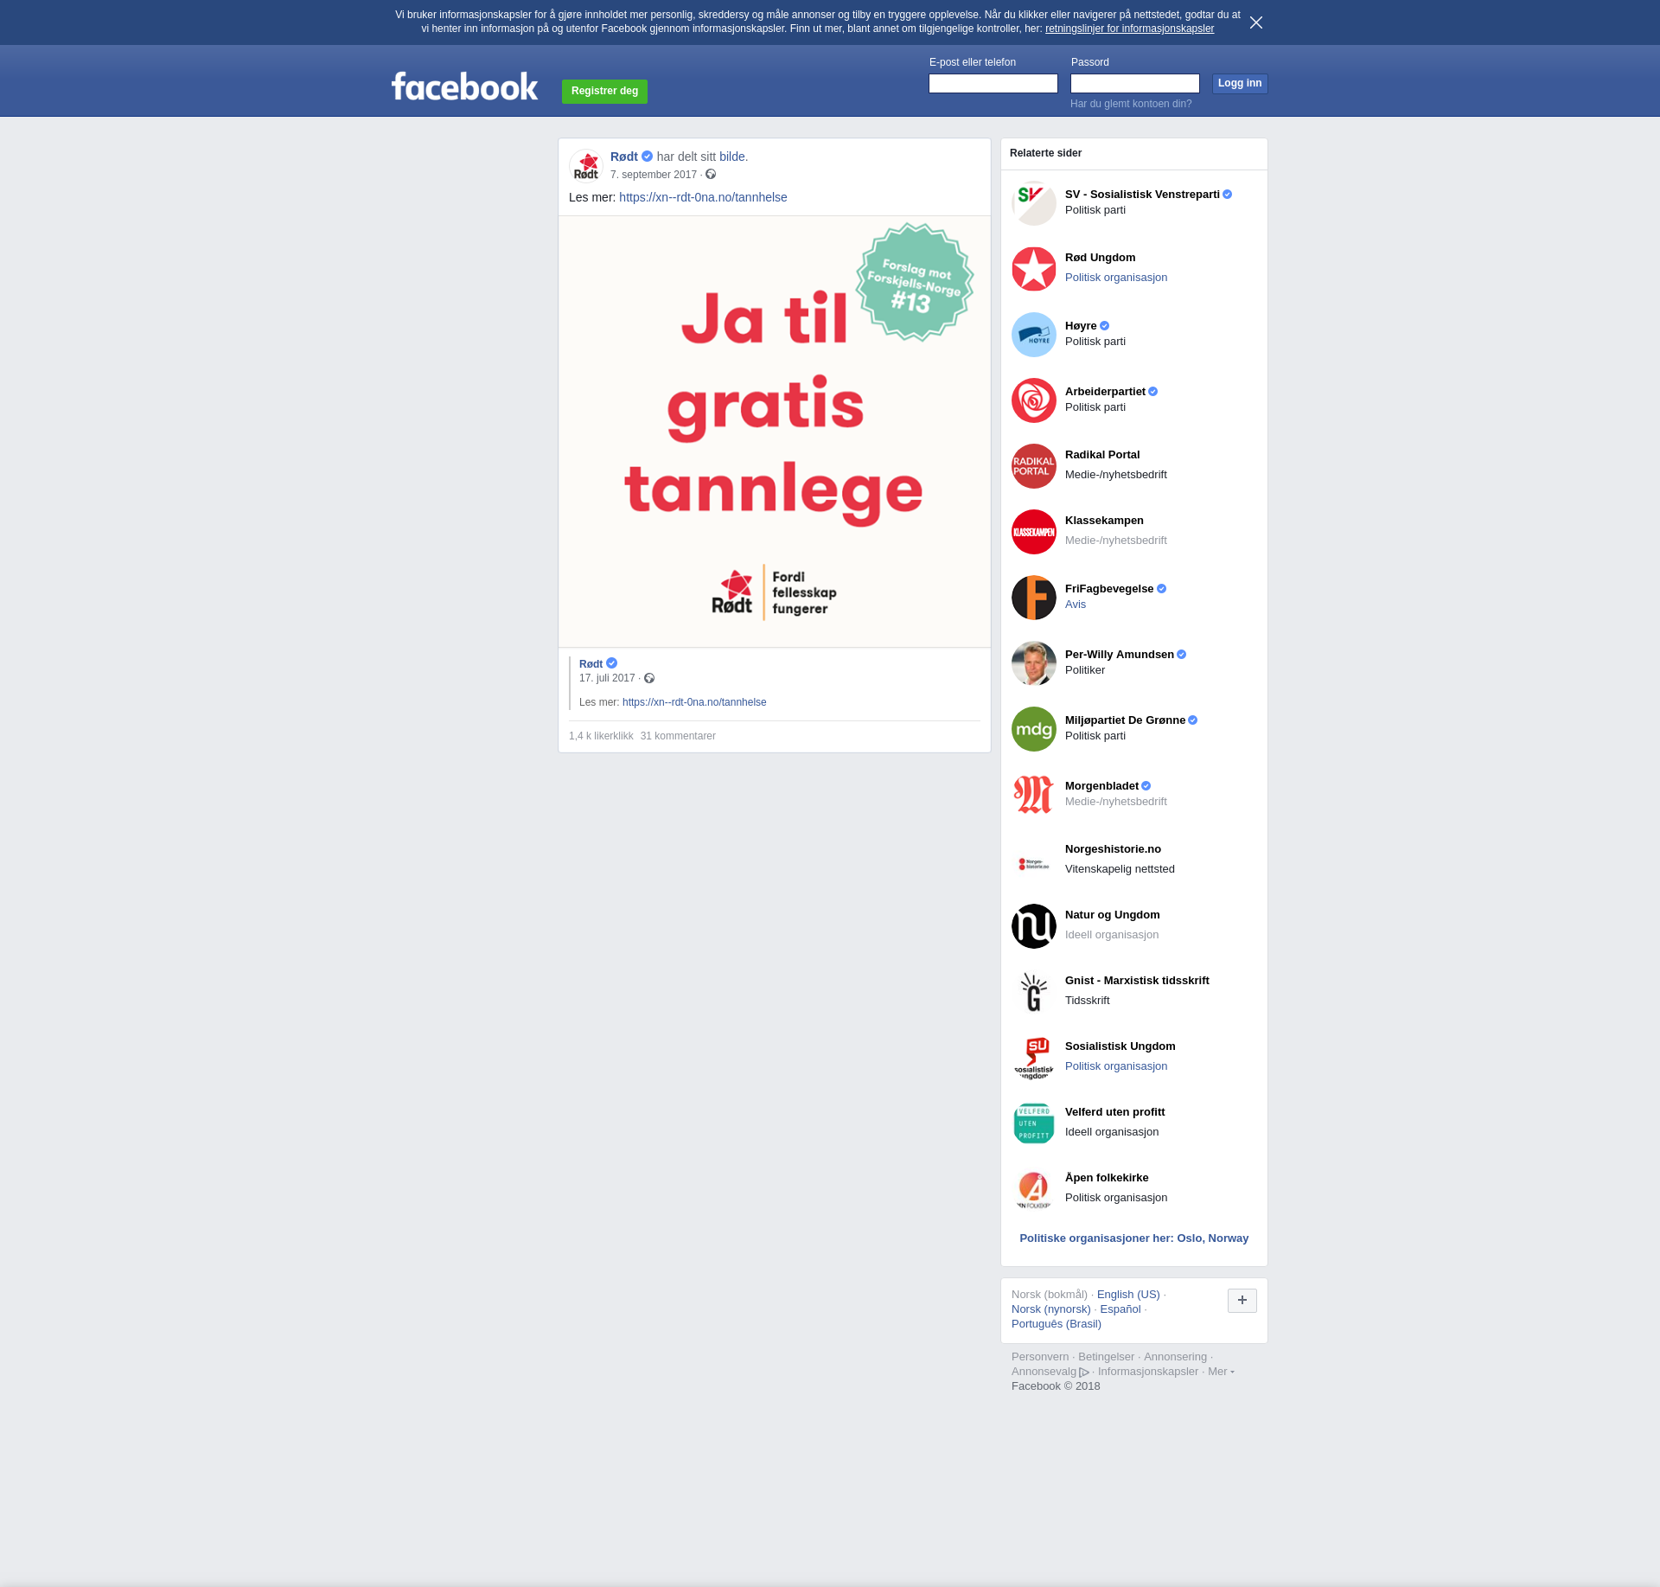Close the cookie notice banner
The width and height of the screenshot is (1660, 1587).
click(x=1256, y=22)
